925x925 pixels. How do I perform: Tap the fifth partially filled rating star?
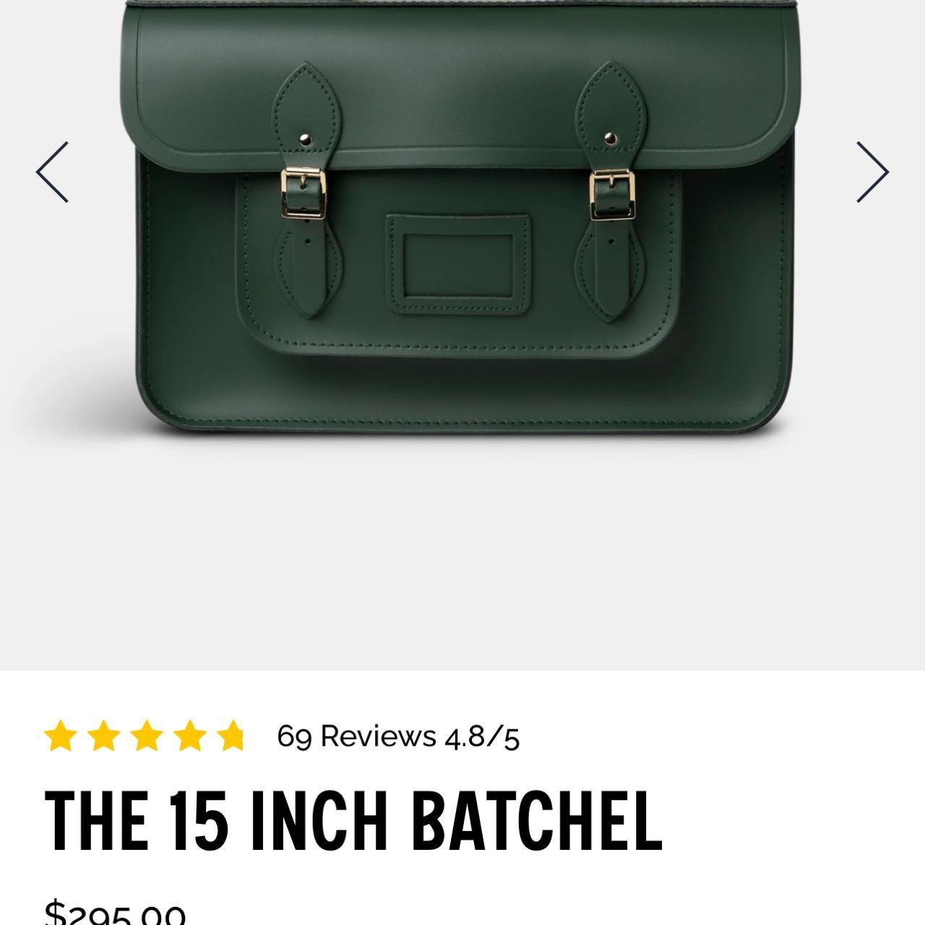coord(232,736)
